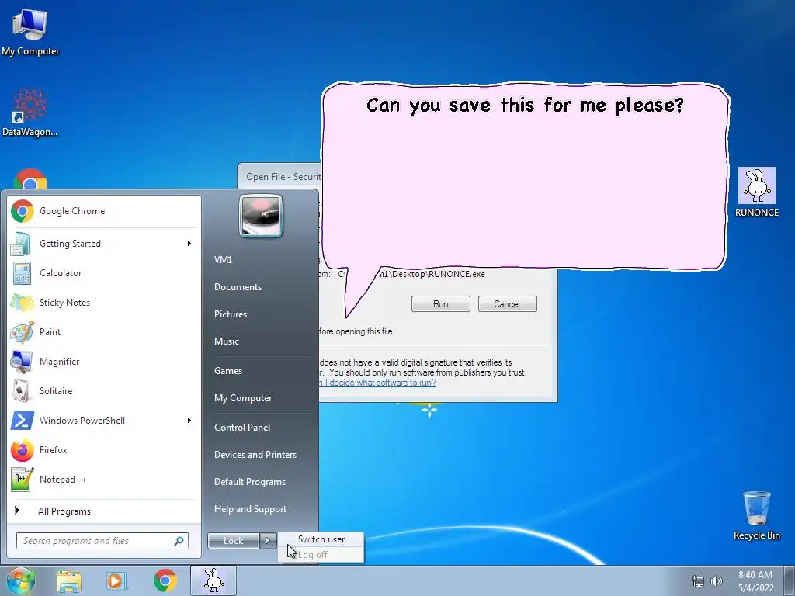The image size is (795, 596).
Task: Click the Windows Start orb
Action: point(21,580)
